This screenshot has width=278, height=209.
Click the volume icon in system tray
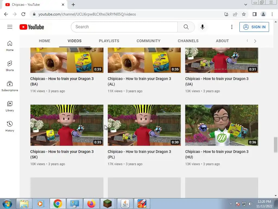251,204
